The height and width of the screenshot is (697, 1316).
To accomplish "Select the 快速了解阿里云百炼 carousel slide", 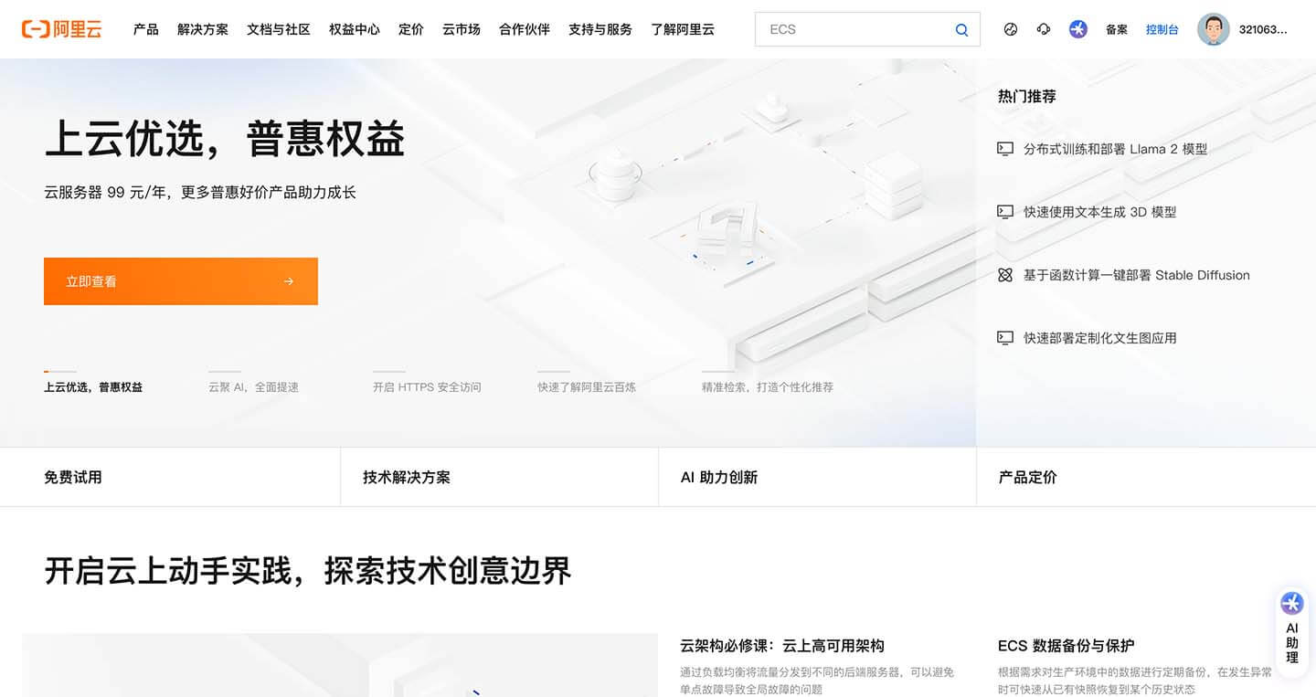I will tap(587, 386).
